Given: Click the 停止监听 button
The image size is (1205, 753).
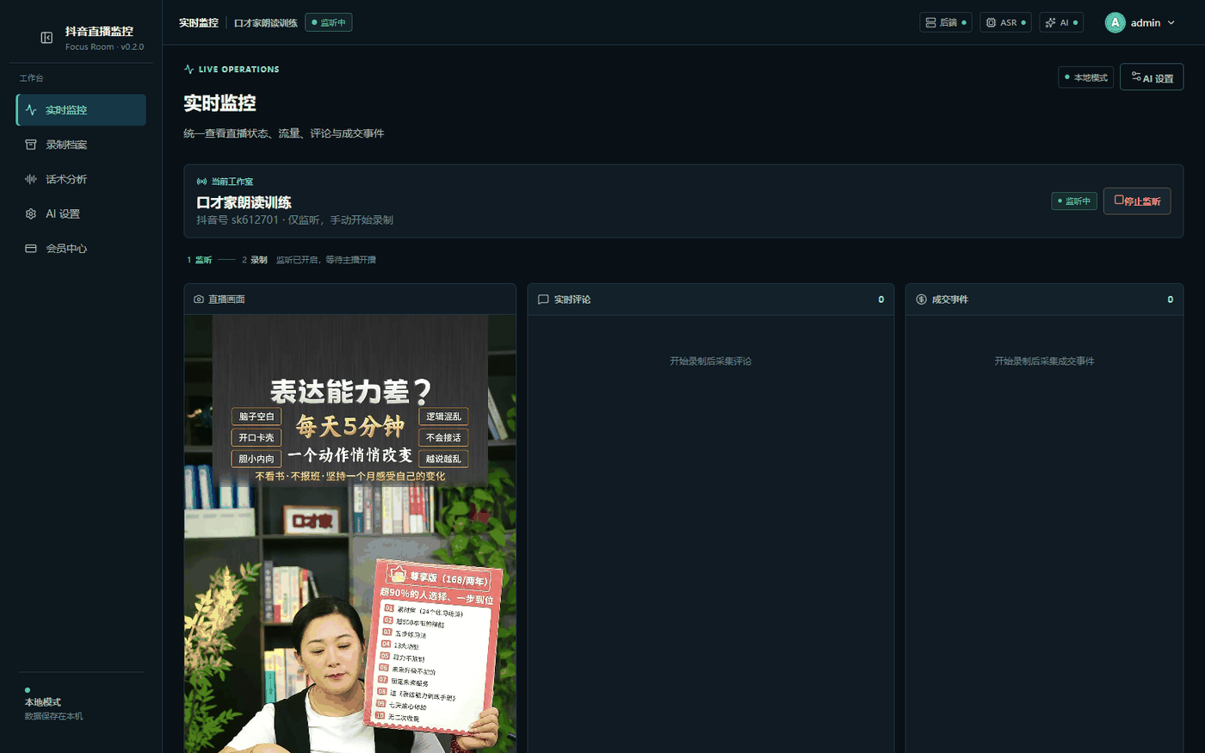Looking at the screenshot, I should point(1137,201).
